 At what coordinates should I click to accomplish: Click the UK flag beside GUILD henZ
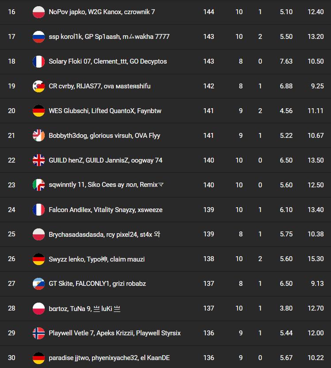39,160
